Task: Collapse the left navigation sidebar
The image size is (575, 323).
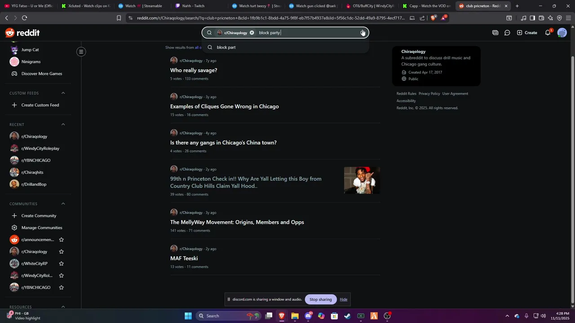Action: click(81, 52)
